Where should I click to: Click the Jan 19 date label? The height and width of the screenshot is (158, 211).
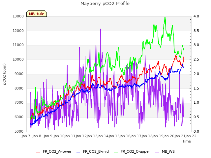click(158, 136)
